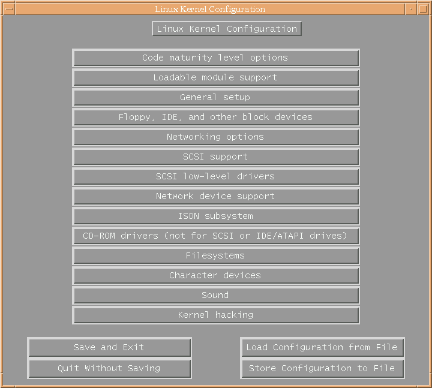Open Code maturity level options
Screen dimensions: 432x388
pos(216,58)
